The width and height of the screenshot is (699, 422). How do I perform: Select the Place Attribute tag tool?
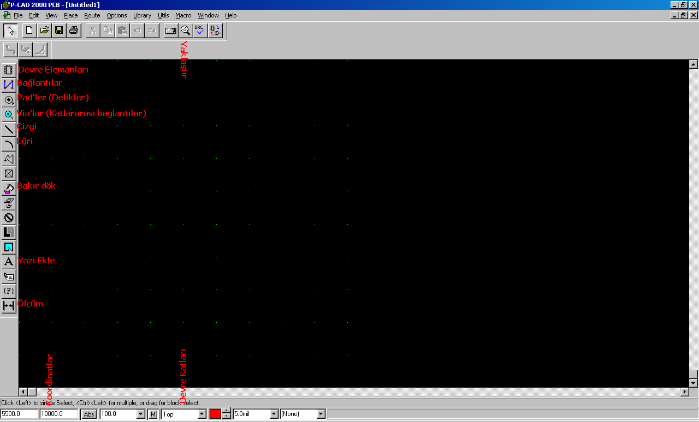coord(9,276)
